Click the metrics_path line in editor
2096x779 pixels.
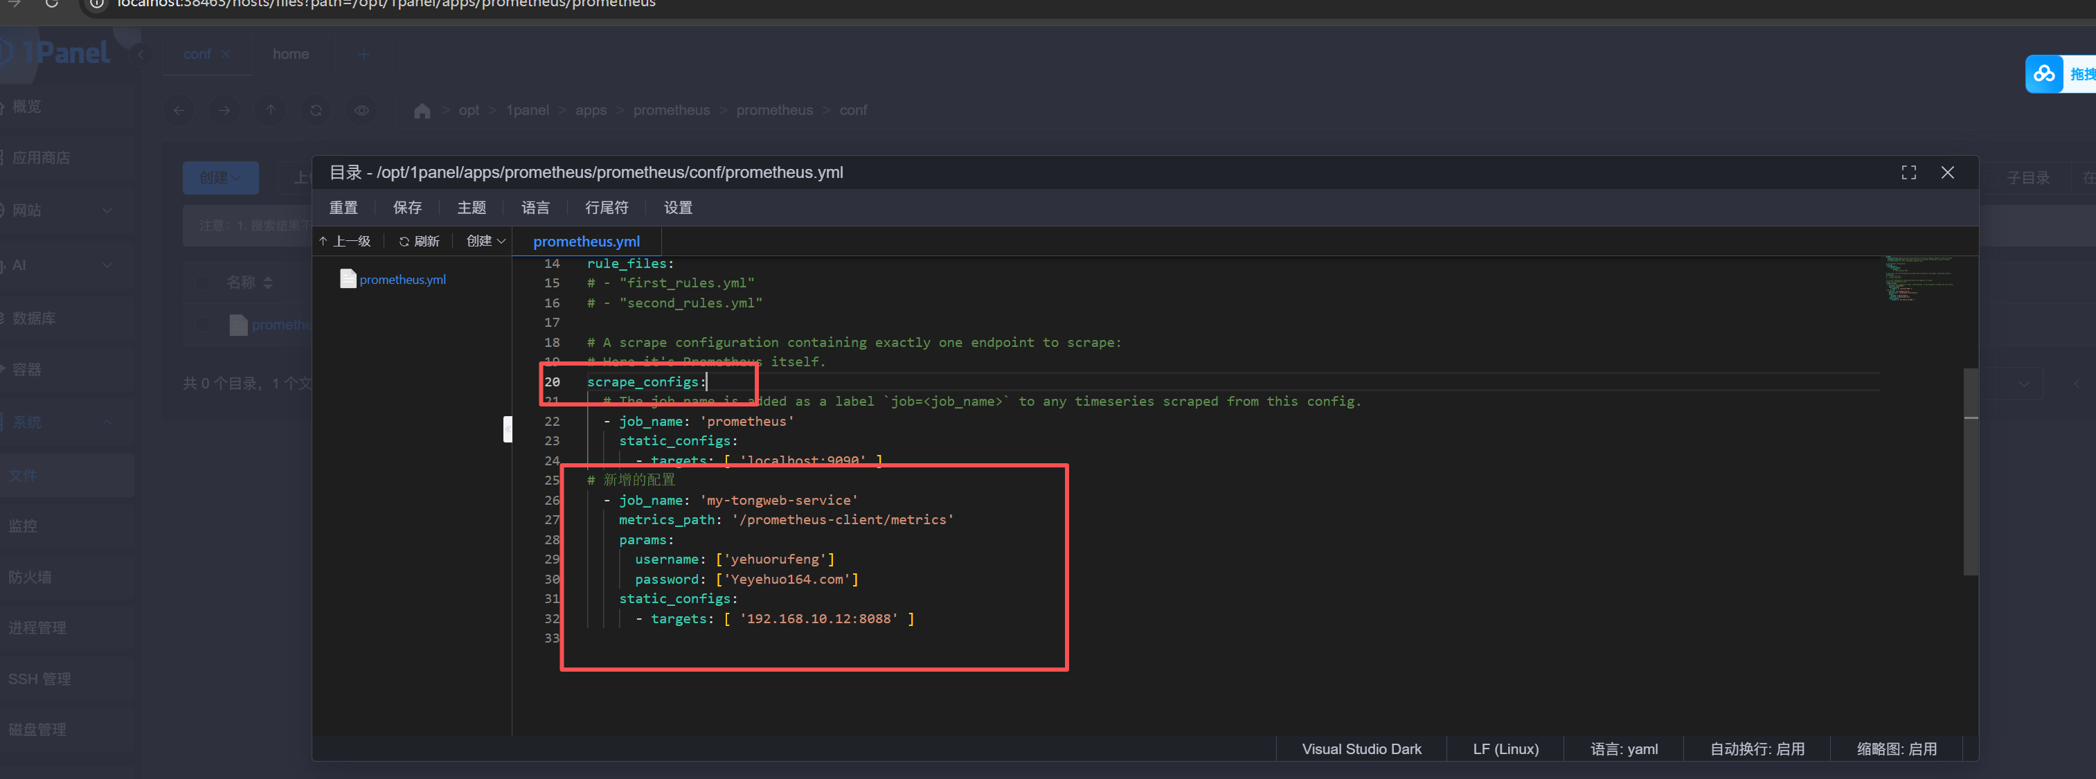click(786, 519)
